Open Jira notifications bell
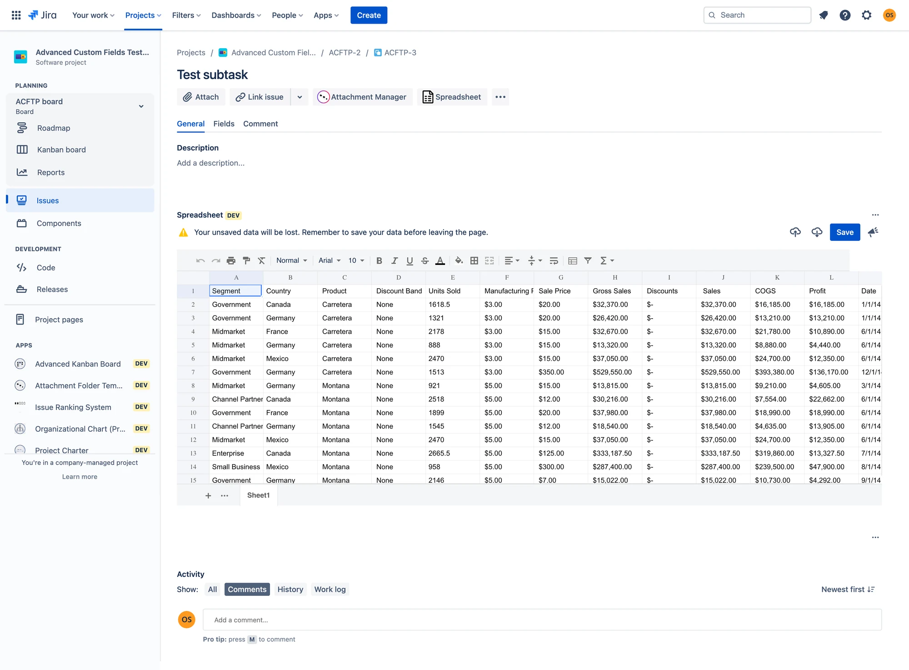Image resolution: width=909 pixels, height=670 pixels. 823,15
